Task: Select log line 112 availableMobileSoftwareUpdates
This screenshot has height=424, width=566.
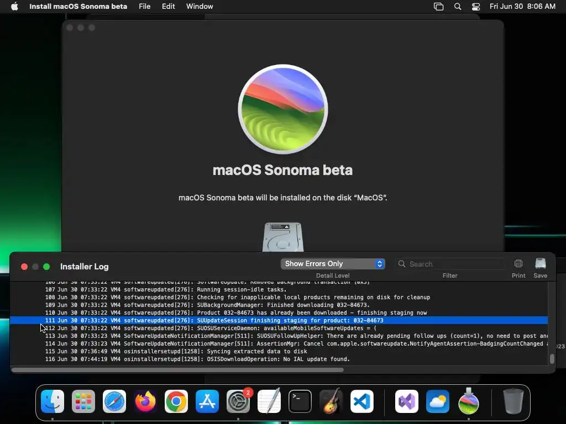Action: click(279, 328)
